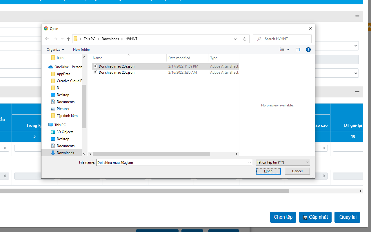Open the Help icon in the dialog toolbar
The image size is (371, 232).
(x=308, y=49)
